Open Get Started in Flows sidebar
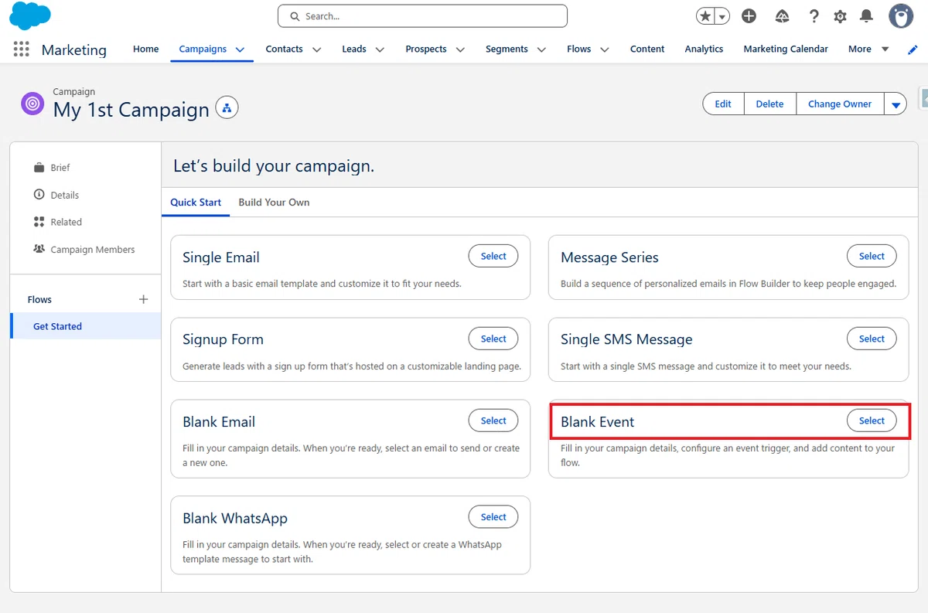Screen dimensions: 928x613 coord(85,326)
